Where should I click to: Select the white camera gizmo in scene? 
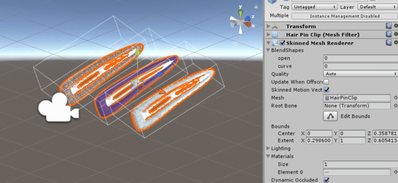click(59, 107)
